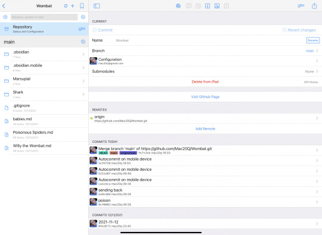The width and height of the screenshot is (322, 235).
Task: Click the filename, symbol or text search field
Action: click(44, 17)
